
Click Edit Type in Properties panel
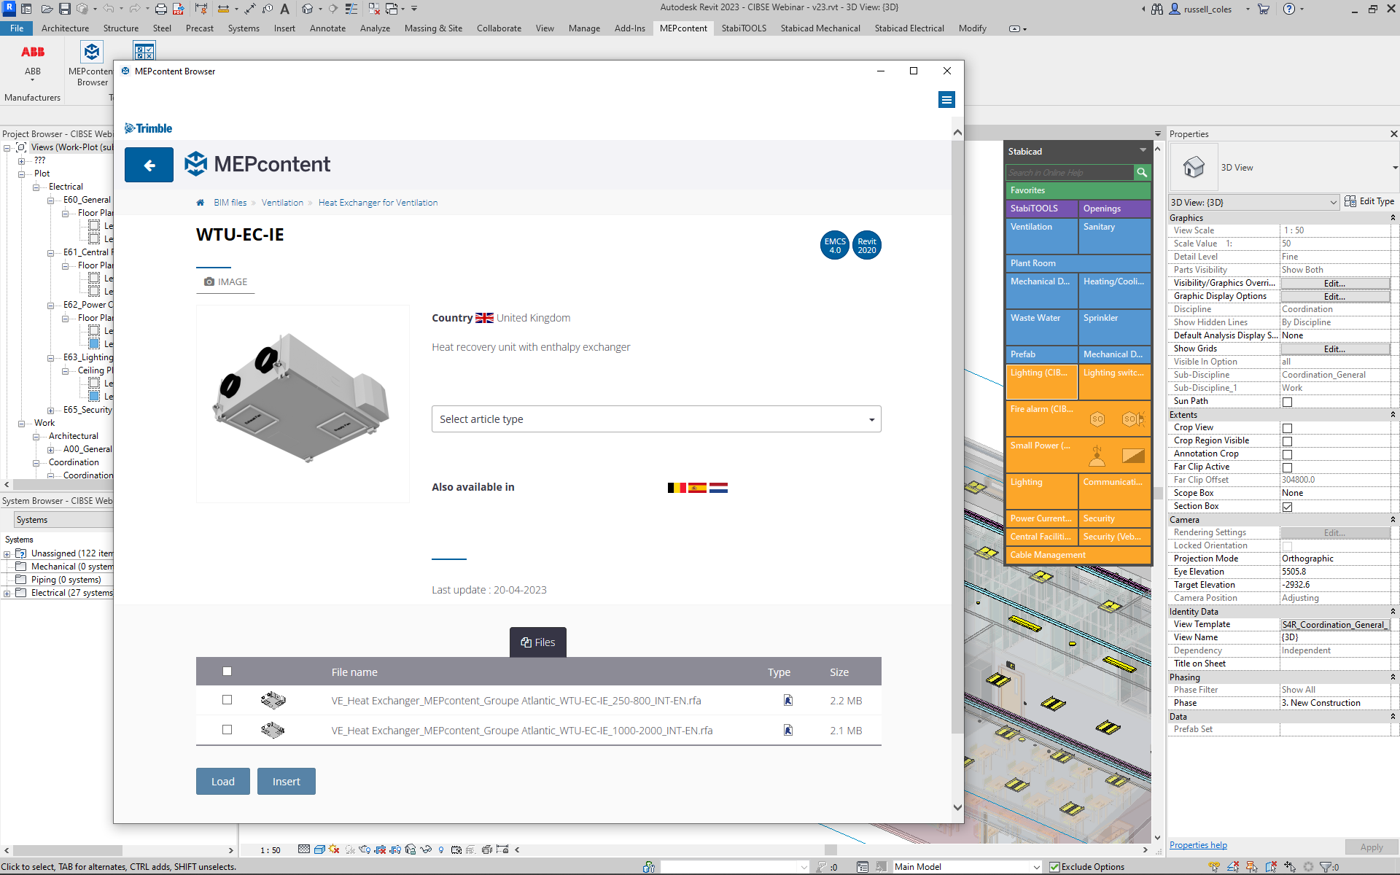tap(1369, 201)
